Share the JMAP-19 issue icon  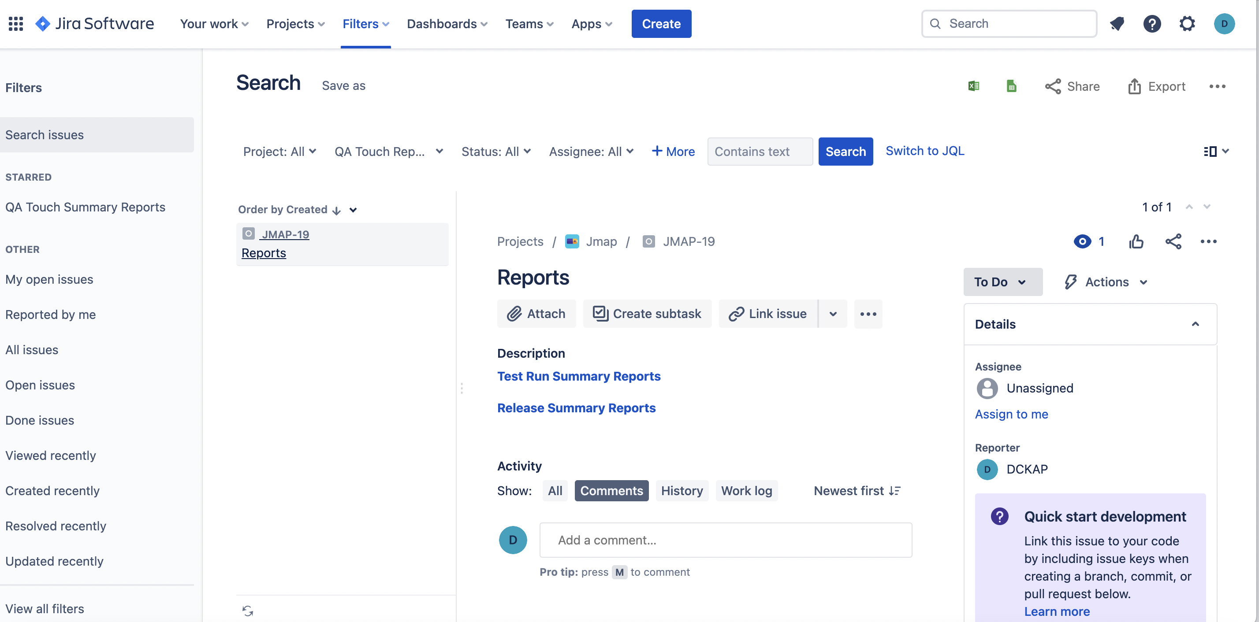click(x=1173, y=241)
